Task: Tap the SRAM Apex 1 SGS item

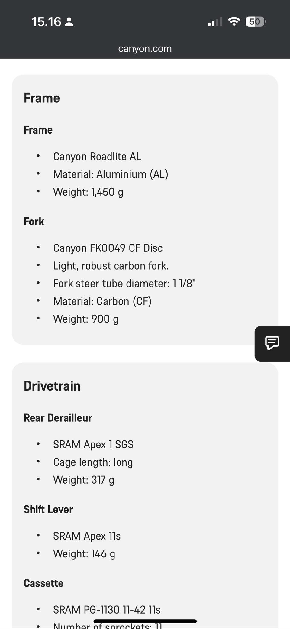Action: [93, 445]
